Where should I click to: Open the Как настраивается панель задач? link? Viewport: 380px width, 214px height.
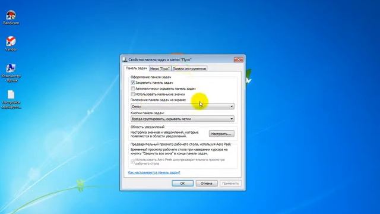point(154,172)
